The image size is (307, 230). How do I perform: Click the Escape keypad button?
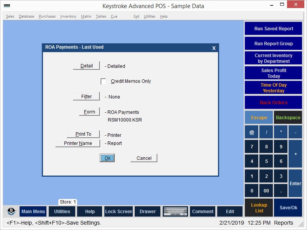(259, 118)
